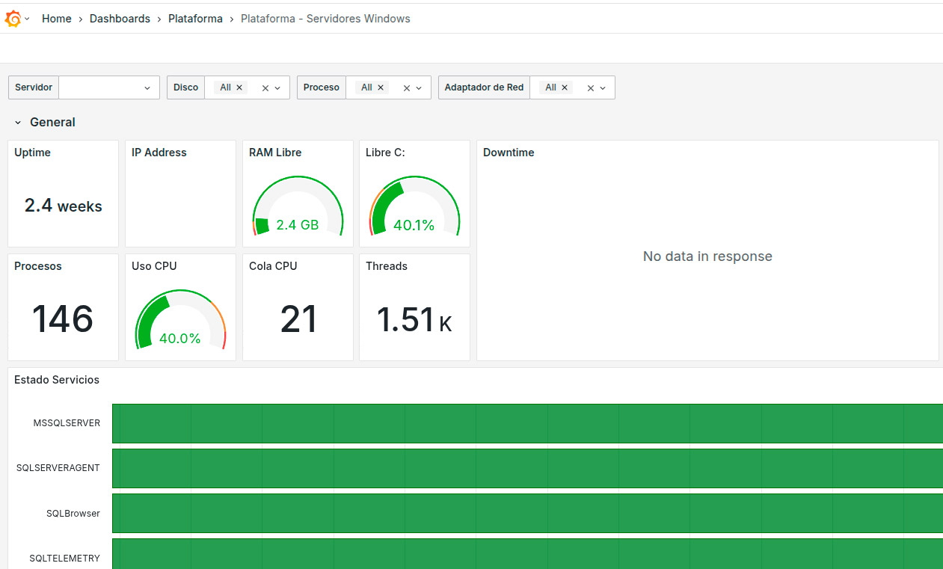This screenshot has width=943, height=569.
Task: Expand the Disco dropdown arrow
Action: coord(277,88)
